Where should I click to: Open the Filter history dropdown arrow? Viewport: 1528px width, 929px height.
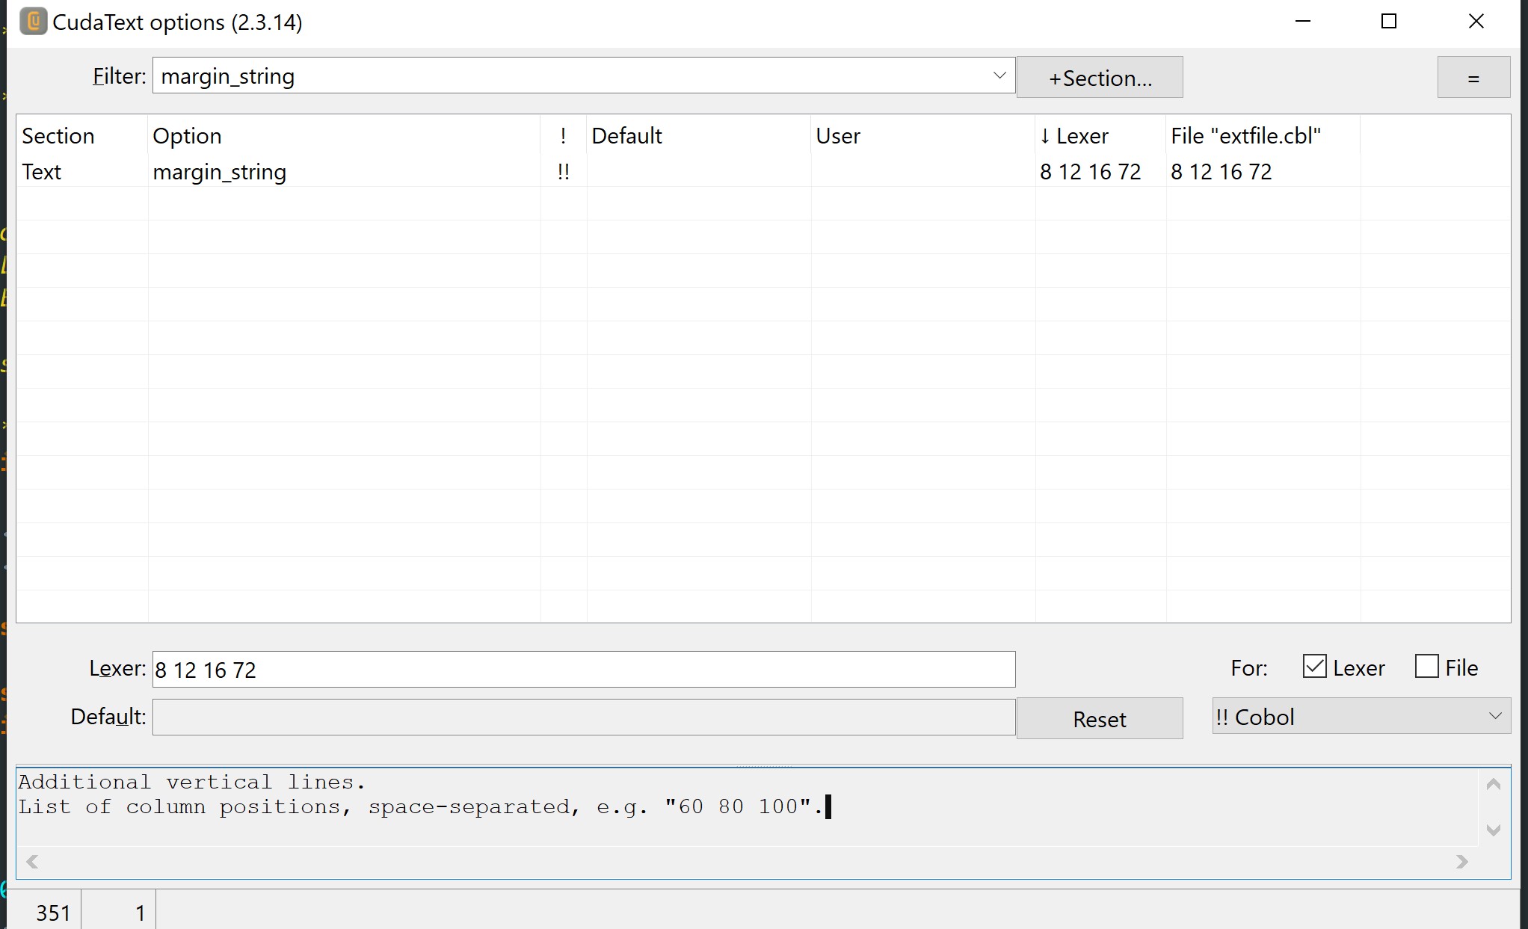click(x=999, y=75)
